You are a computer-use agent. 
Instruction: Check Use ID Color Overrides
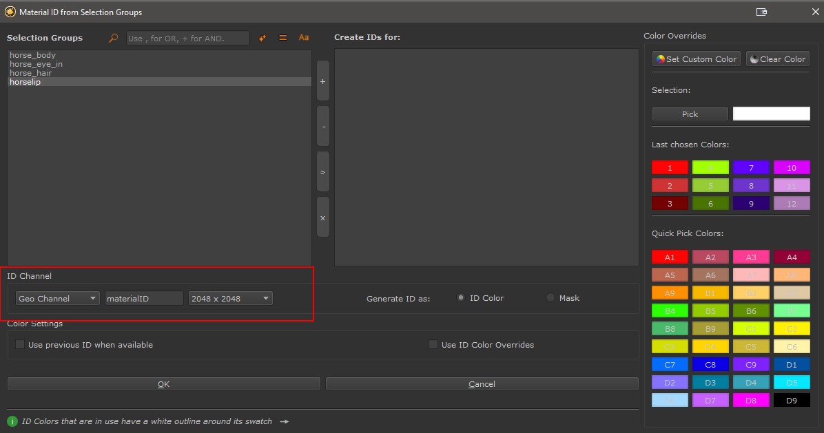(433, 345)
